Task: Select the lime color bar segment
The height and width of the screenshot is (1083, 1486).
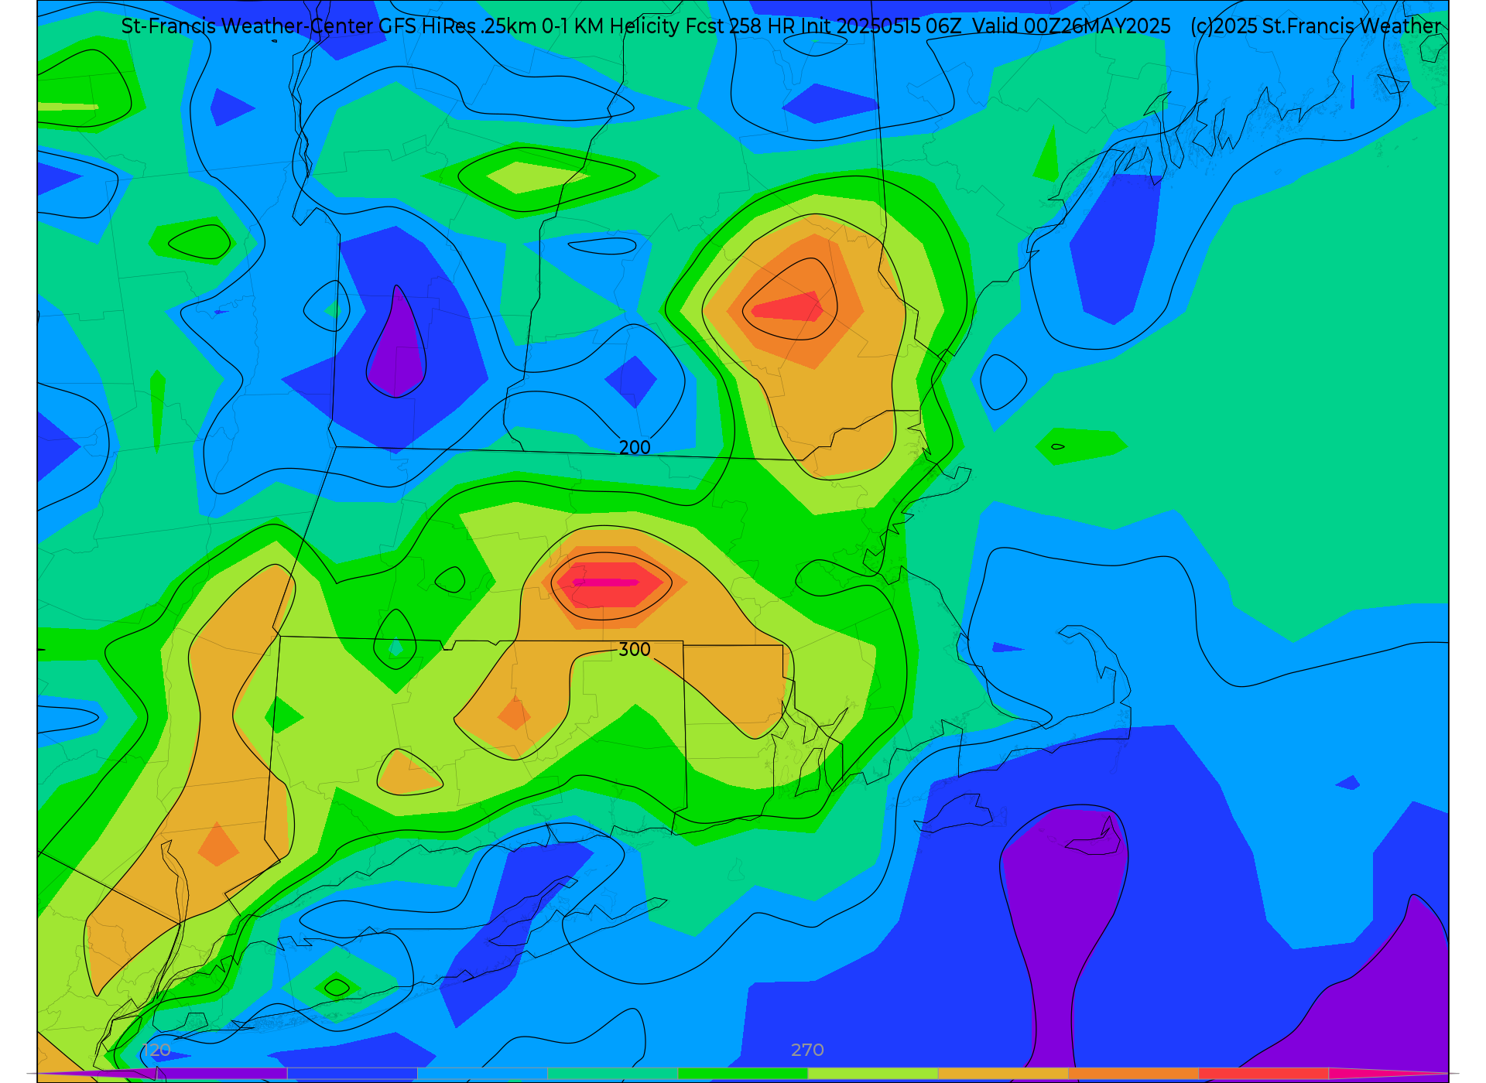Action: [873, 1074]
